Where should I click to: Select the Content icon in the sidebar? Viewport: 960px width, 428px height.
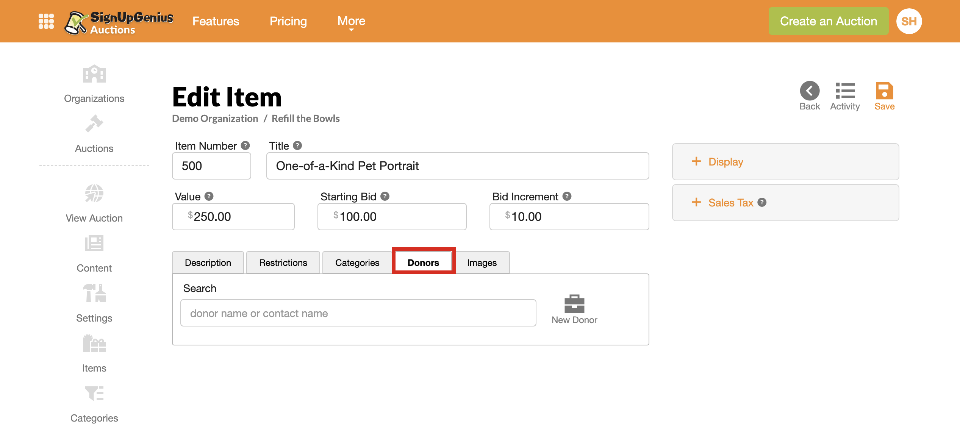(94, 244)
